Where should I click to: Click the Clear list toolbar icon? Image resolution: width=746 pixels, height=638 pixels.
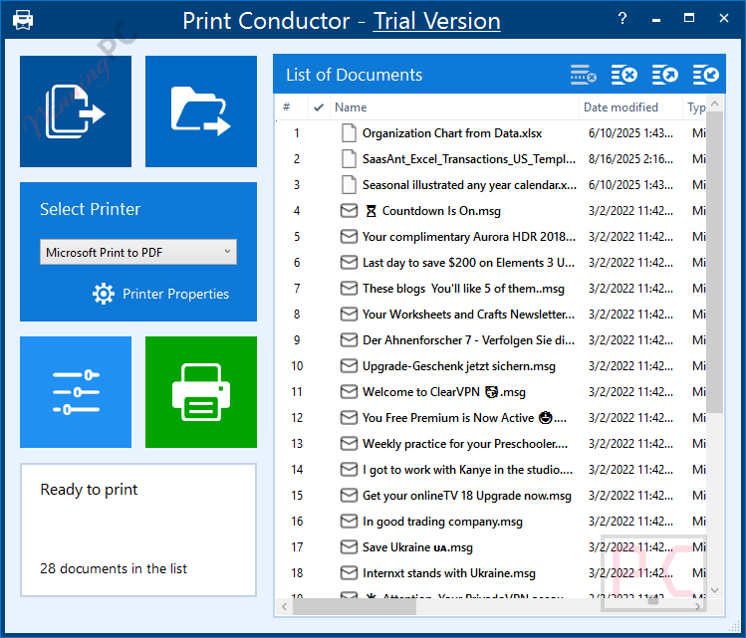[624, 75]
